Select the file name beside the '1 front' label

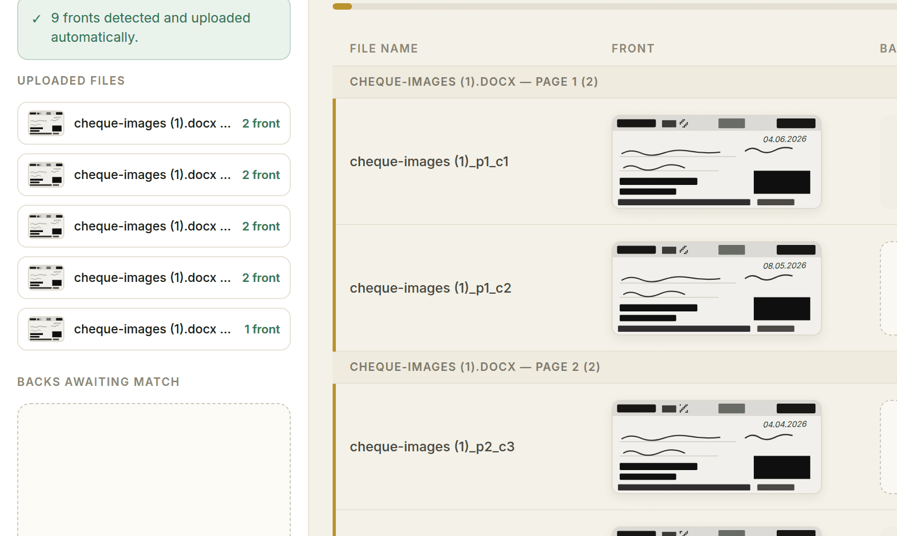tap(152, 329)
